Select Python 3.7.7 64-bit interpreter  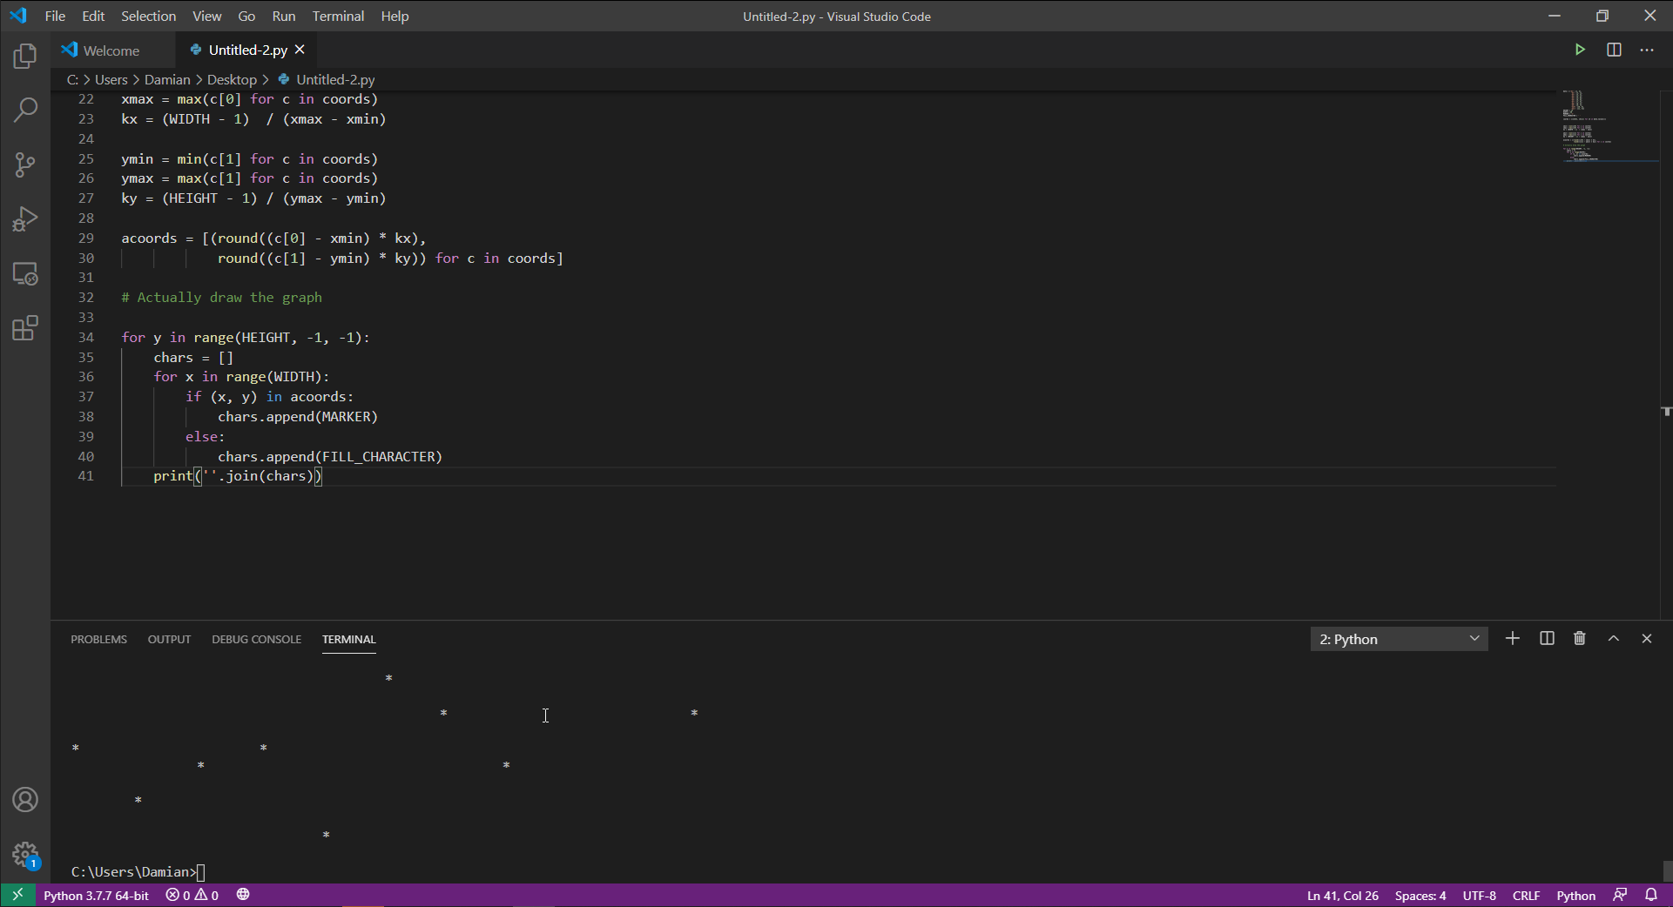click(x=96, y=896)
